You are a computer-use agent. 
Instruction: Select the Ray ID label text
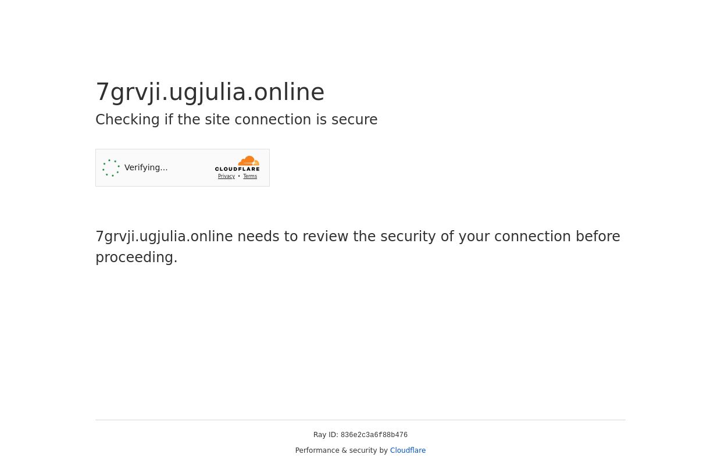(326, 435)
